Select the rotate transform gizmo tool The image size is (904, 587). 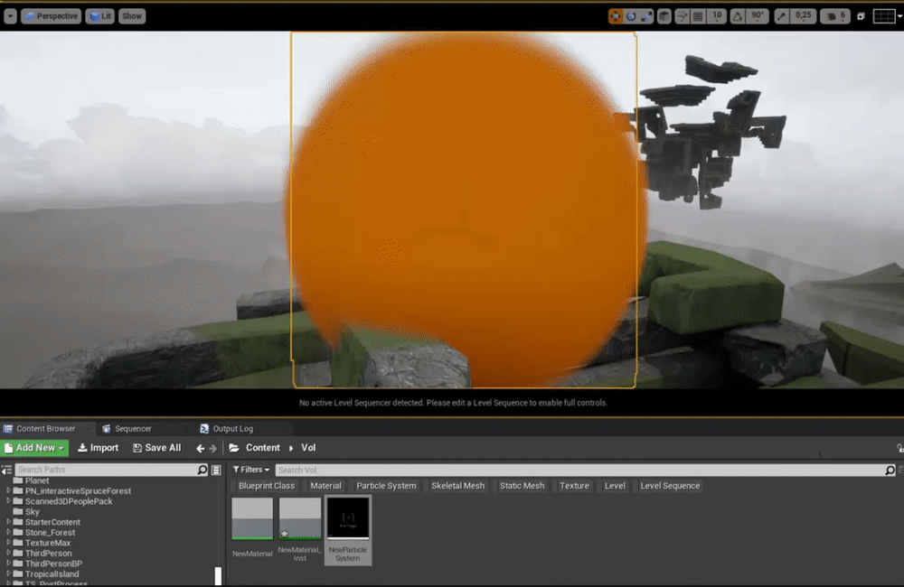pyautogui.click(x=631, y=16)
